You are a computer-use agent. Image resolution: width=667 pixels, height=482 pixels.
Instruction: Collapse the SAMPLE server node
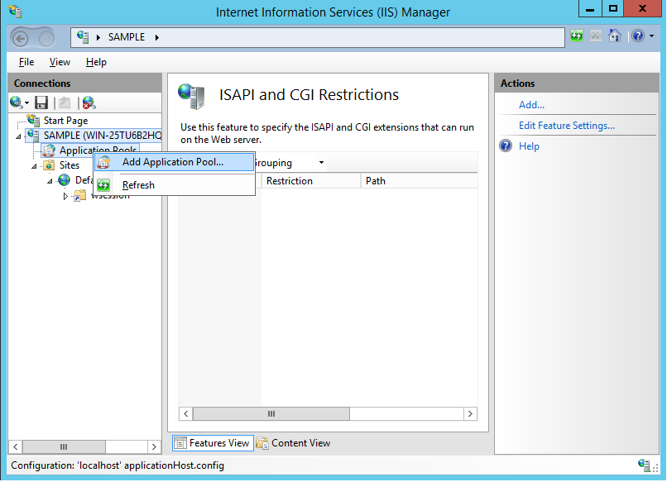tap(18, 136)
